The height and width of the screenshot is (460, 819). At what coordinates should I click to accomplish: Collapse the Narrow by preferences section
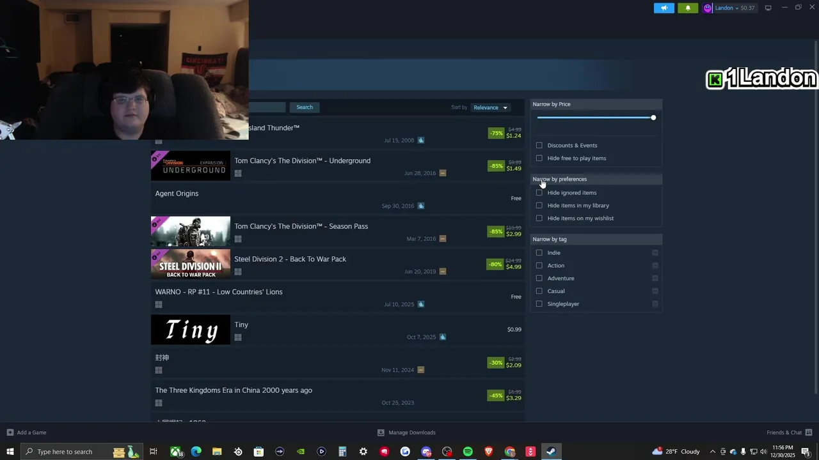coord(596,179)
